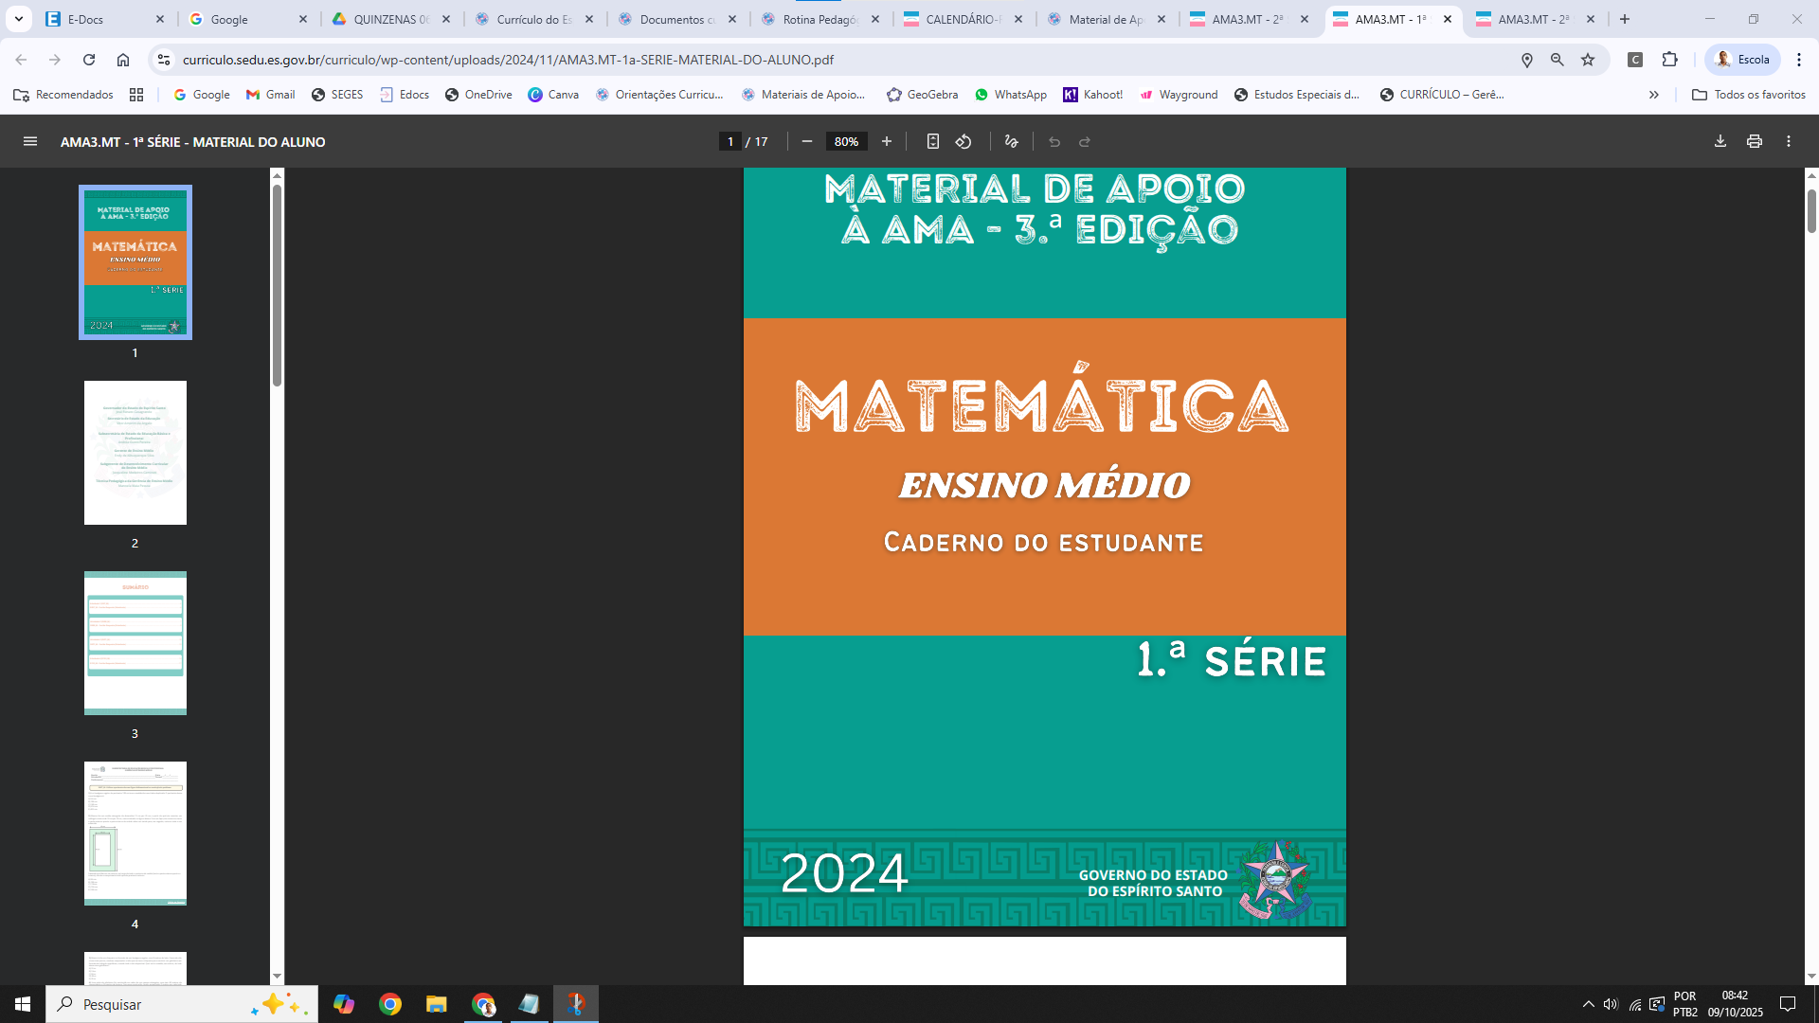This screenshot has height=1023, width=1819.
Task: Toggle the PDF sidebar hamburger menu
Action: [30, 142]
